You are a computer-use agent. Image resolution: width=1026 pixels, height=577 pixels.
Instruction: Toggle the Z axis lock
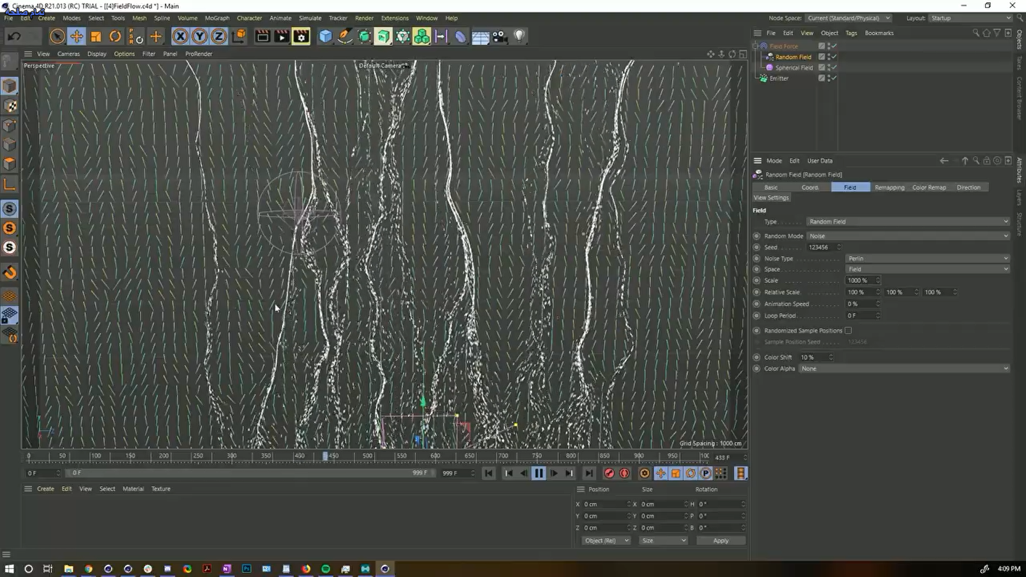pos(219,36)
